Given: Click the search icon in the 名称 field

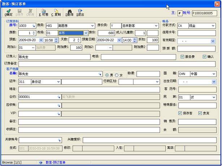Looking at the screenshot, I should (x=100, y=74).
